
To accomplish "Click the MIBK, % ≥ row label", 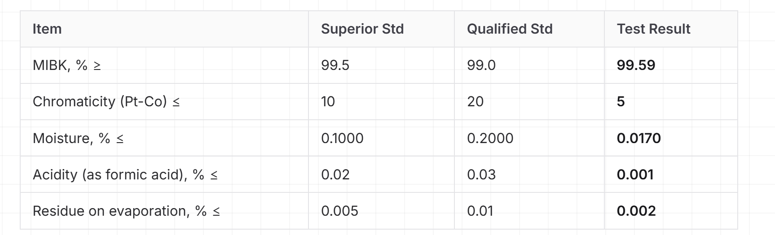I will (x=164, y=65).
